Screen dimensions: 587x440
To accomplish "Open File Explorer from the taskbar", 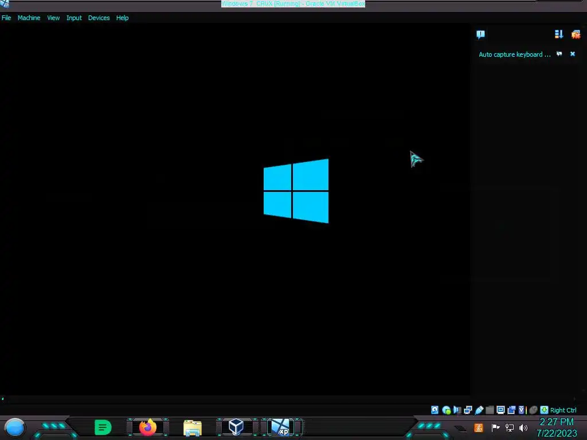I will 193,427.
